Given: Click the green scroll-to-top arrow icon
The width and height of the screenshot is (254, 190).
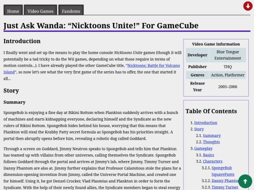Looking at the screenshot, I should tap(245, 181).
